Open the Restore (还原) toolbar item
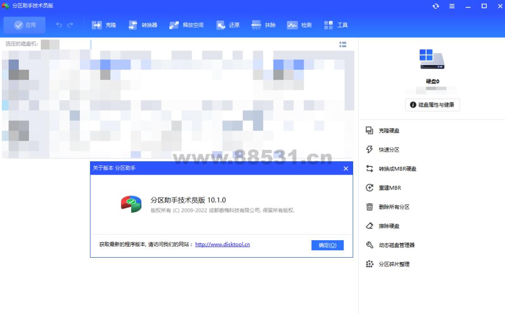This screenshot has width=505, height=314. (228, 25)
